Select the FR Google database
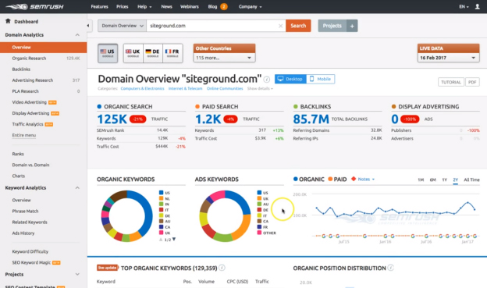The height and width of the screenshot is (288, 487). 172,53
